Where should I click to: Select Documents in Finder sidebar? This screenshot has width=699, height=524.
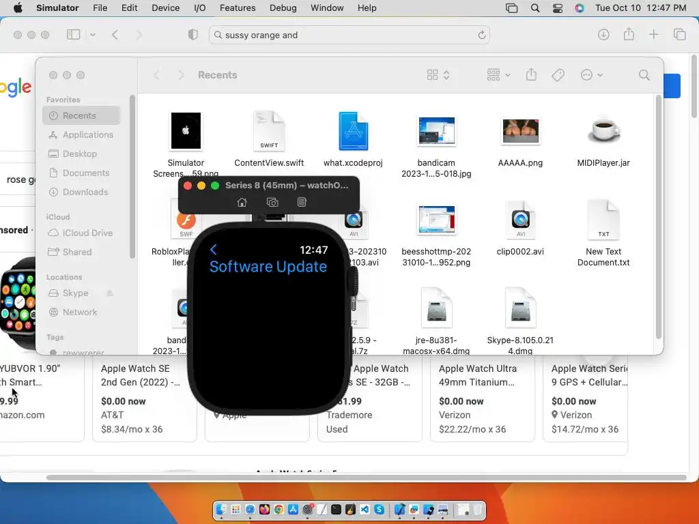click(82, 173)
